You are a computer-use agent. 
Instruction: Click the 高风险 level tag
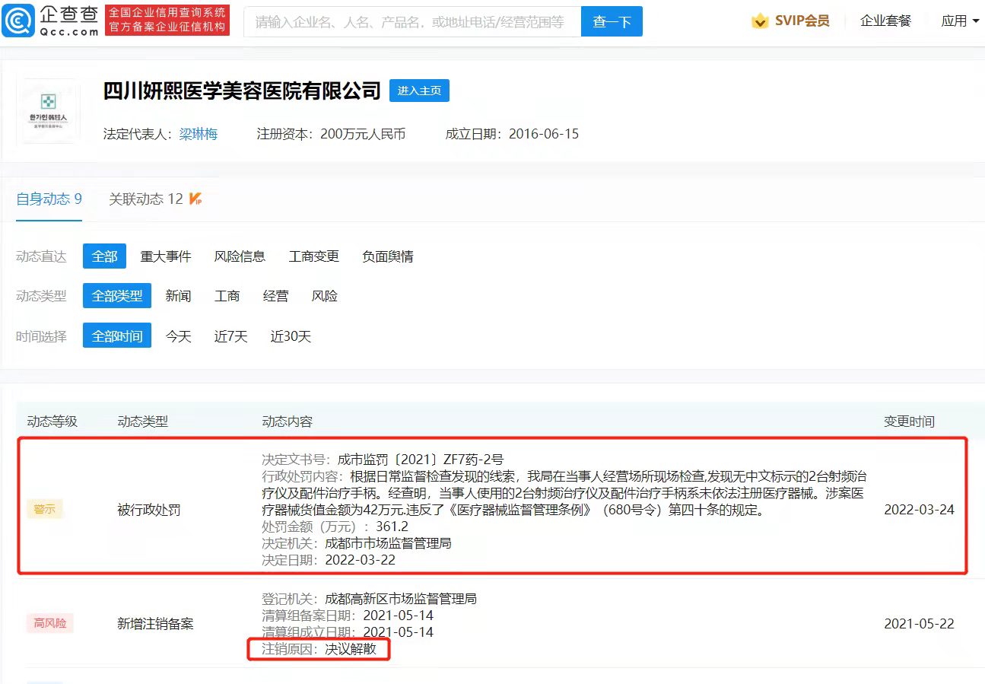pos(49,624)
